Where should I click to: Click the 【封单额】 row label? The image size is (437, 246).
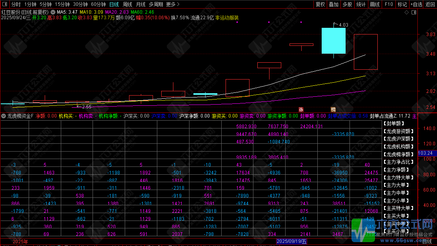click(394, 123)
